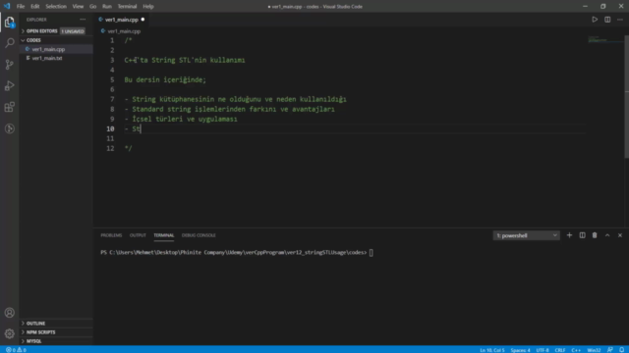The height and width of the screenshot is (353, 629).
Task: Expand the NPM Scripts section
Action: click(40, 332)
